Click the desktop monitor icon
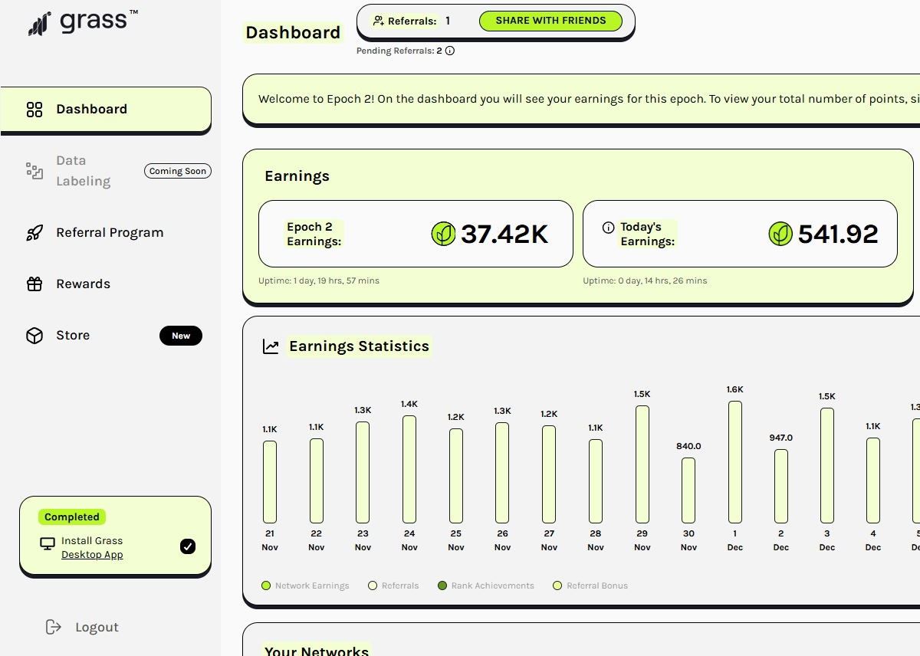Screen dimensions: 920x656 [48, 543]
